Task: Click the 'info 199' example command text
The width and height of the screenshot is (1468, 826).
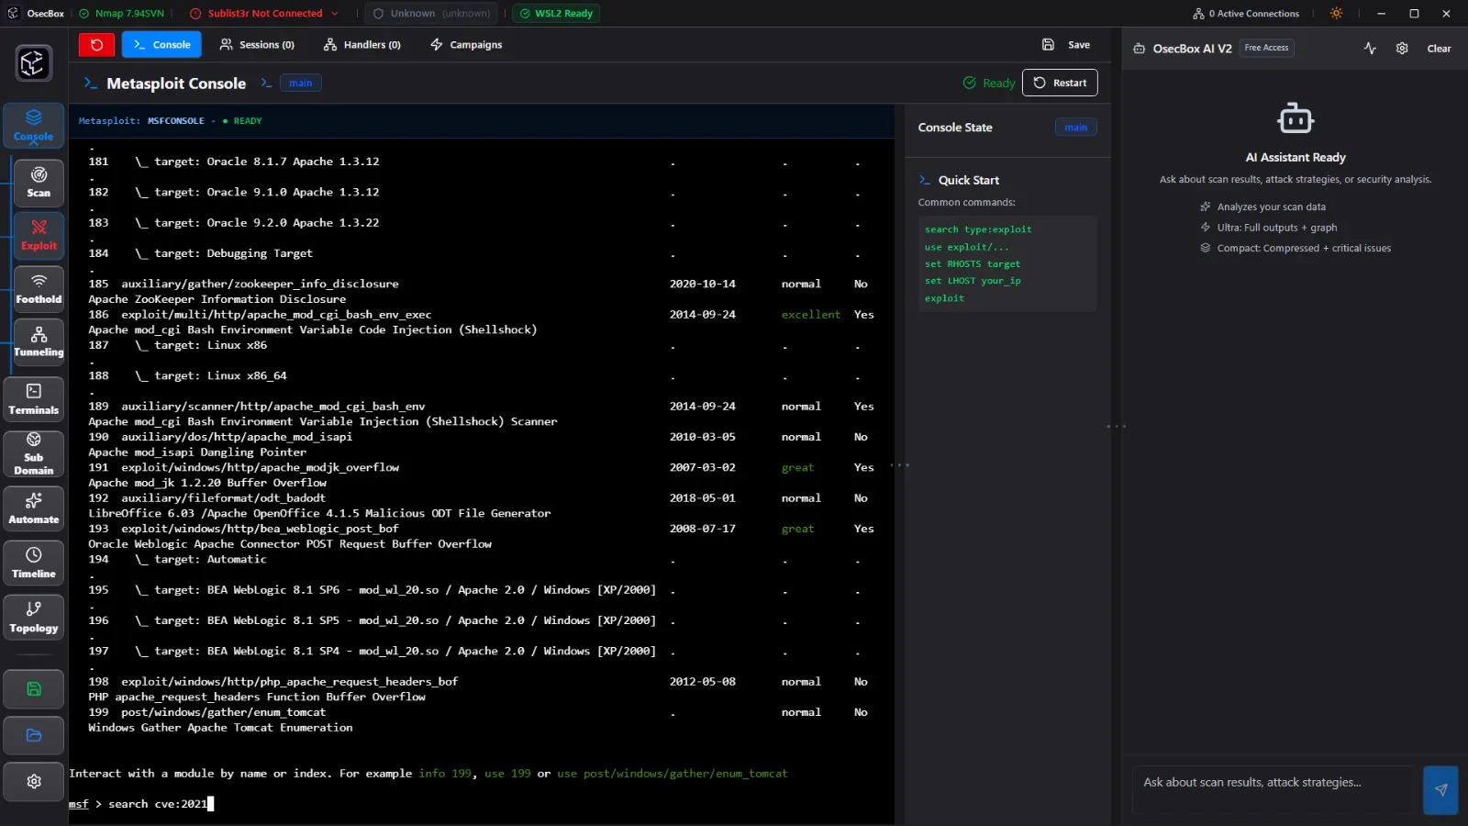Action: [445, 774]
